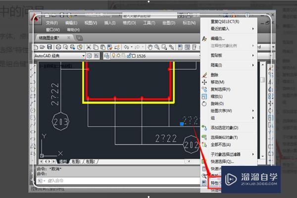Screen dimensions: 297x198
Task: Open the Layer Properties Manager icon
Action: [106, 56]
